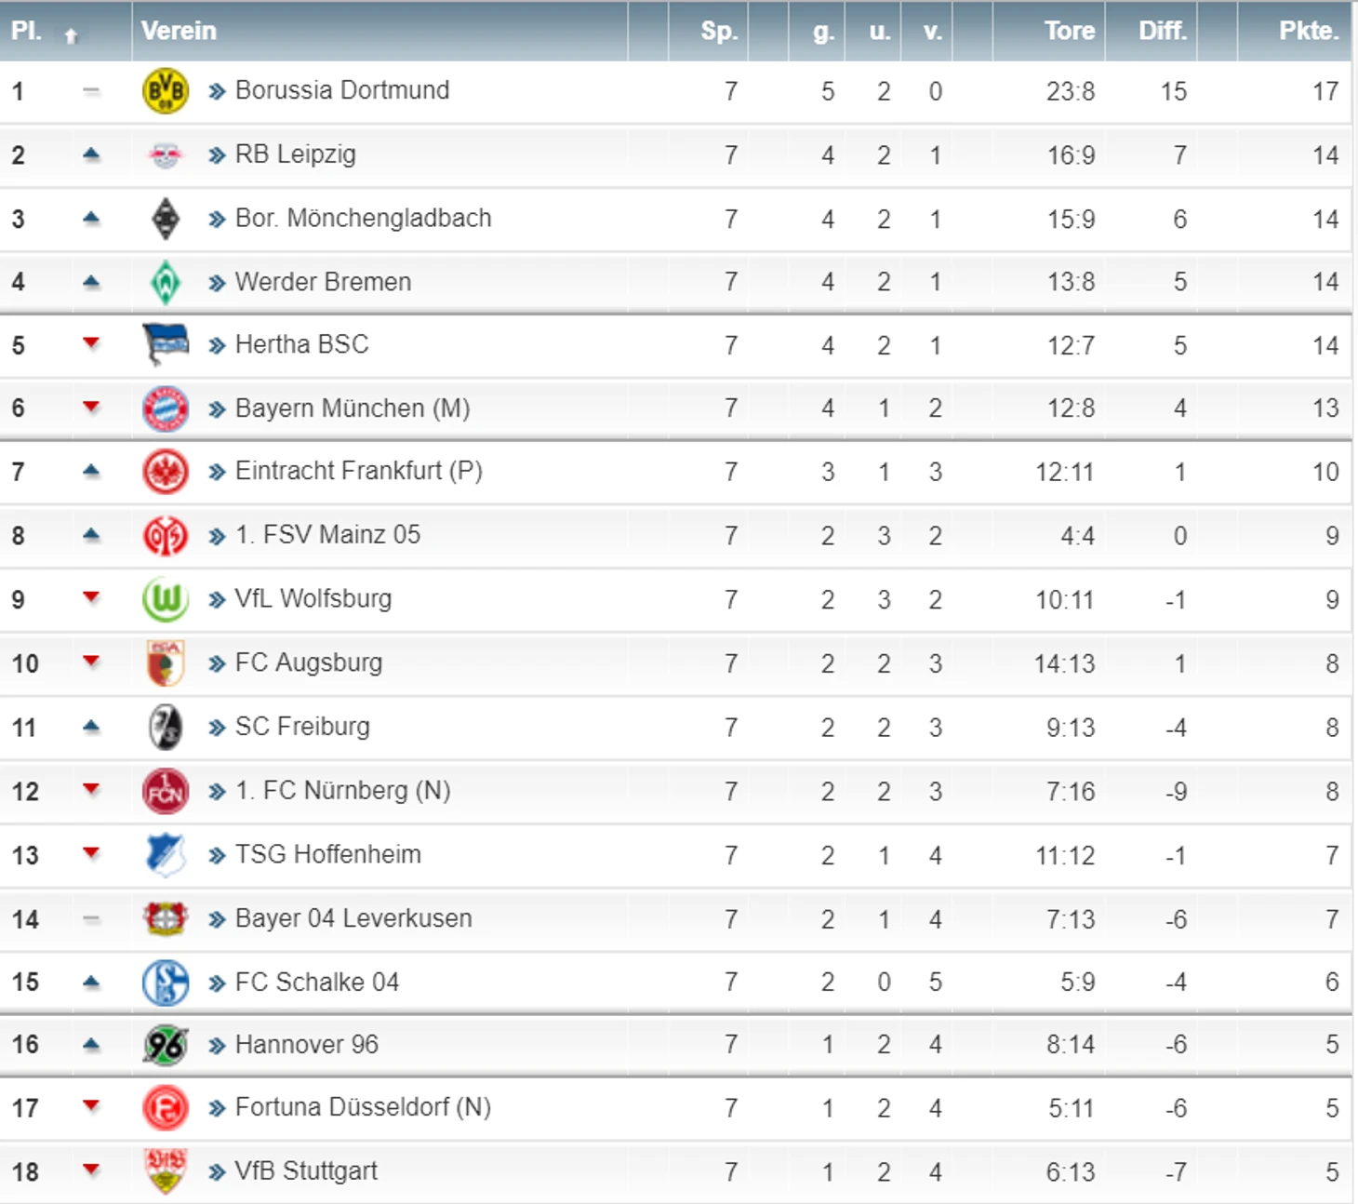Open the Fortuna Düsseldorf (N) link
Viewport: 1358px width, 1204px height.
(363, 1107)
